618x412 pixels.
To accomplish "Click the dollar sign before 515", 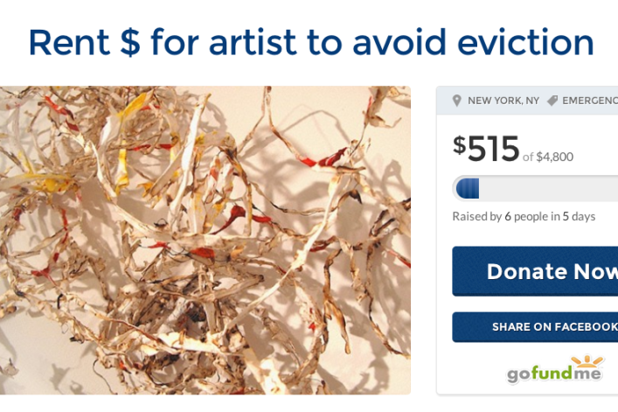I will 460,144.
